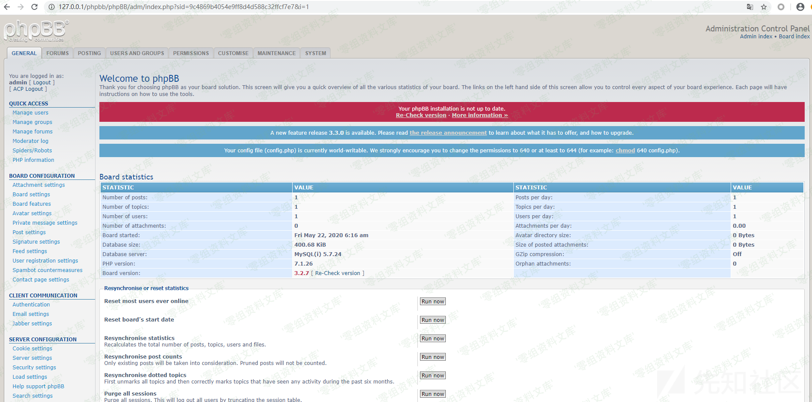The image size is (812, 402).
Task: Click Re-Check version in red banner
Action: click(421, 115)
